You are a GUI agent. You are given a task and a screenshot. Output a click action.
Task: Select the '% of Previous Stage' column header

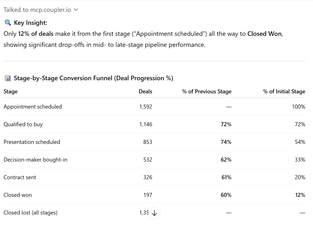(x=207, y=92)
